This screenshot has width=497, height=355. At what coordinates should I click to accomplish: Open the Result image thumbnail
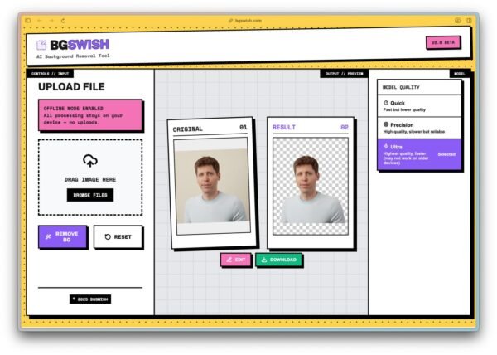[x=311, y=187]
